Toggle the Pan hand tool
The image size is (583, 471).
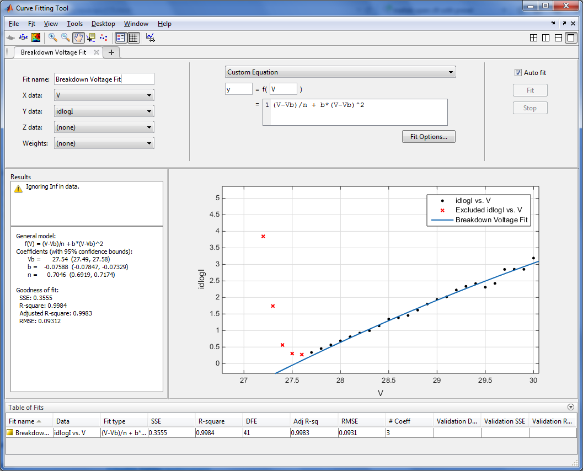click(78, 38)
